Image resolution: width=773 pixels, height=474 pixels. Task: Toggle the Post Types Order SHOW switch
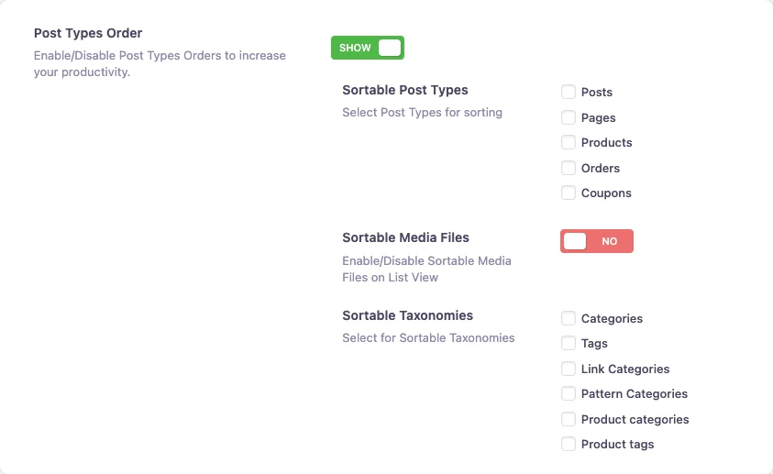[x=368, y=48]
